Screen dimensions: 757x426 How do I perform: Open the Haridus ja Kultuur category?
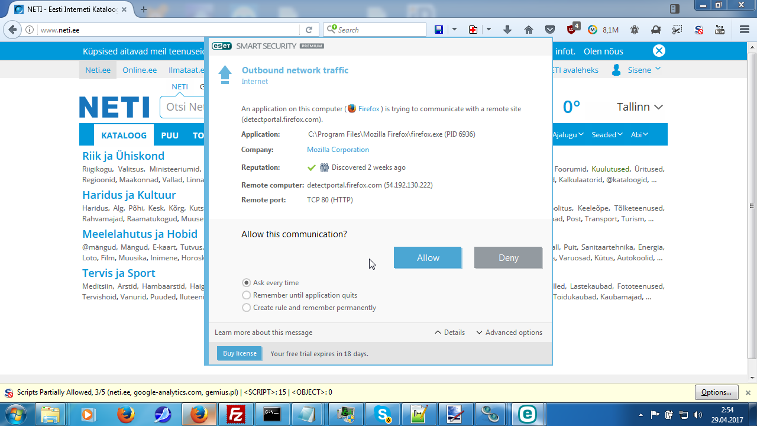coord(129,195)
